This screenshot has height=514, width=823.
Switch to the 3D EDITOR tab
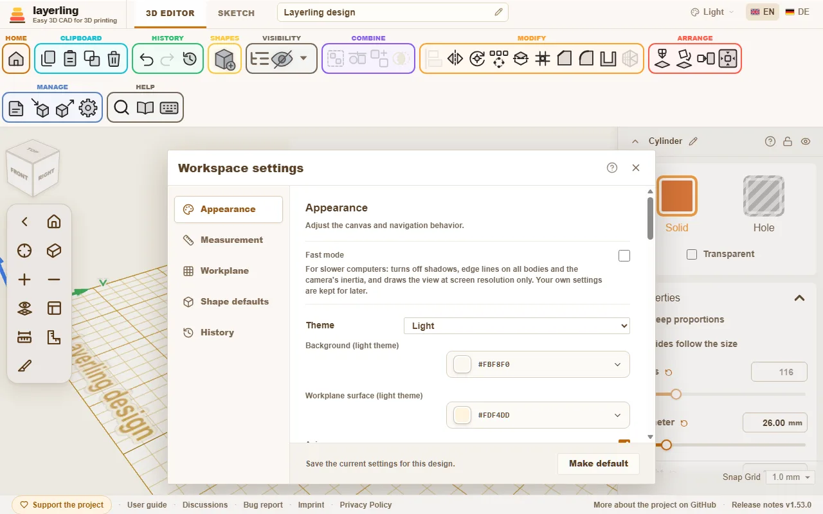coord(170,13)
